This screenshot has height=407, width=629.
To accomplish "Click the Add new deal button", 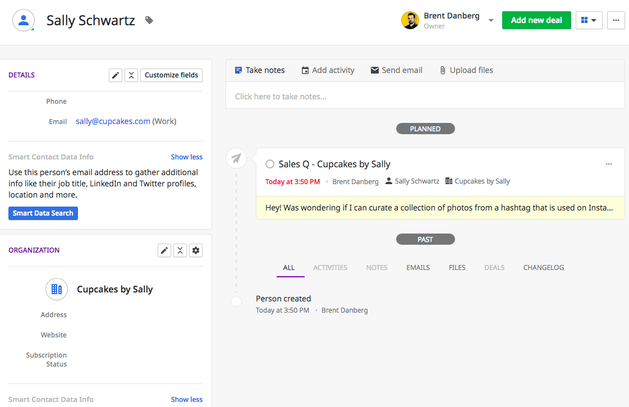I will 536,20.
